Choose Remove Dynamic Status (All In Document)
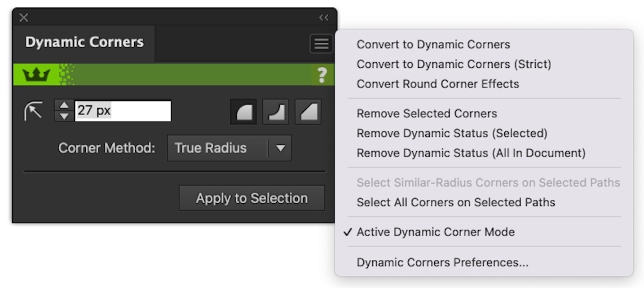Screen dimensions: 644x288 pos(471,153)
